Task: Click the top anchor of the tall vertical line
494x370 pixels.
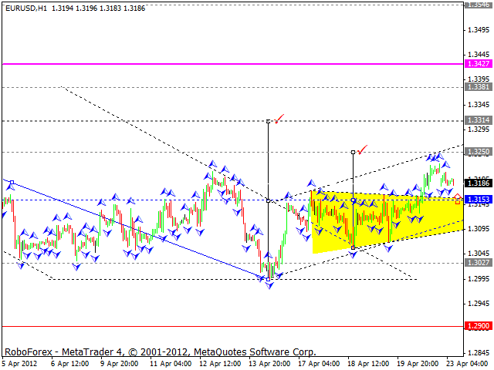Action: pos(268,121)
